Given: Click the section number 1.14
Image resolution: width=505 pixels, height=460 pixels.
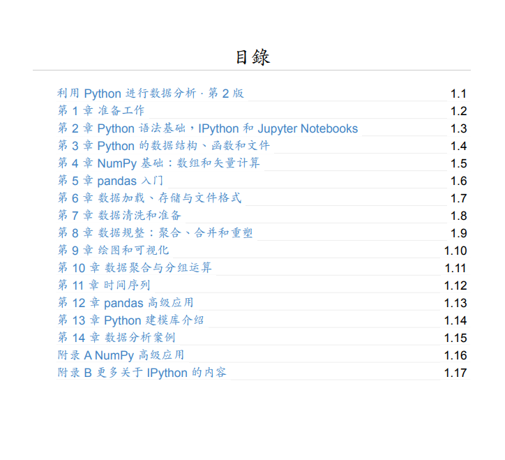Looking at the screenshot, I should [x=455, y=320].
